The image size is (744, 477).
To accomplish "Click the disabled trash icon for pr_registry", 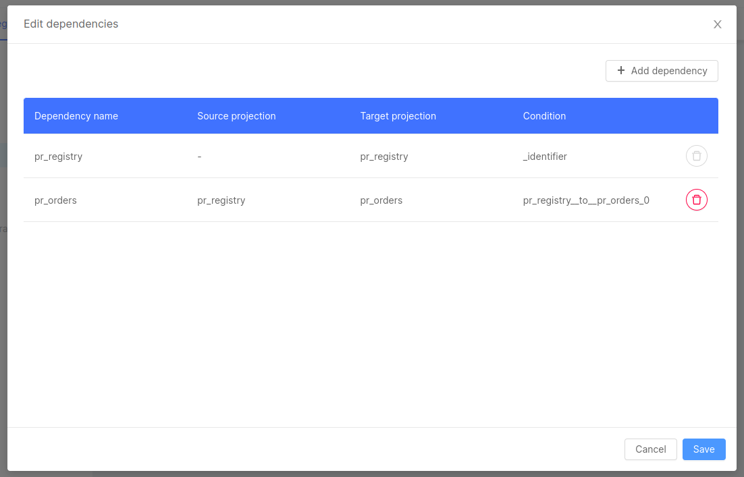I will tap(696, 156).
